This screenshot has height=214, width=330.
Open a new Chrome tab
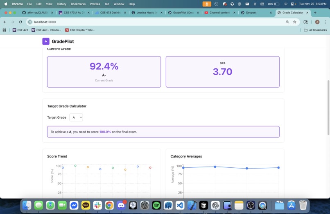(315, 13)
